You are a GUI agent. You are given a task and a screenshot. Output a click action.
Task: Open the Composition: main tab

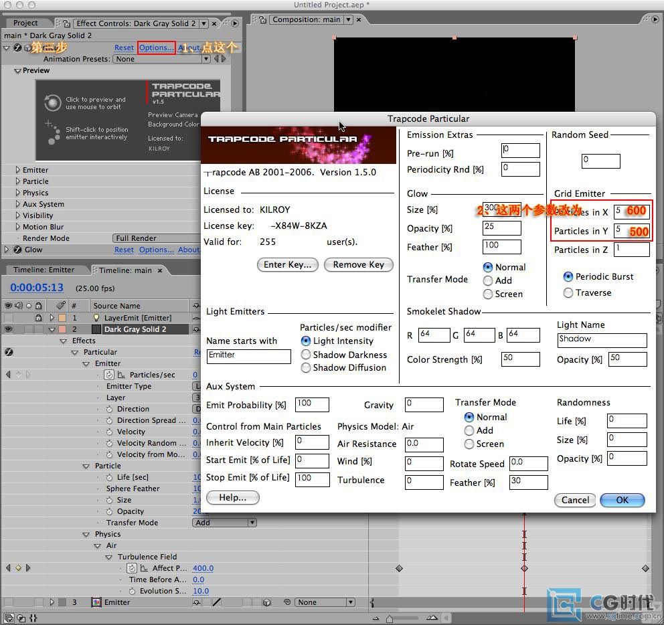coord(306,19)
